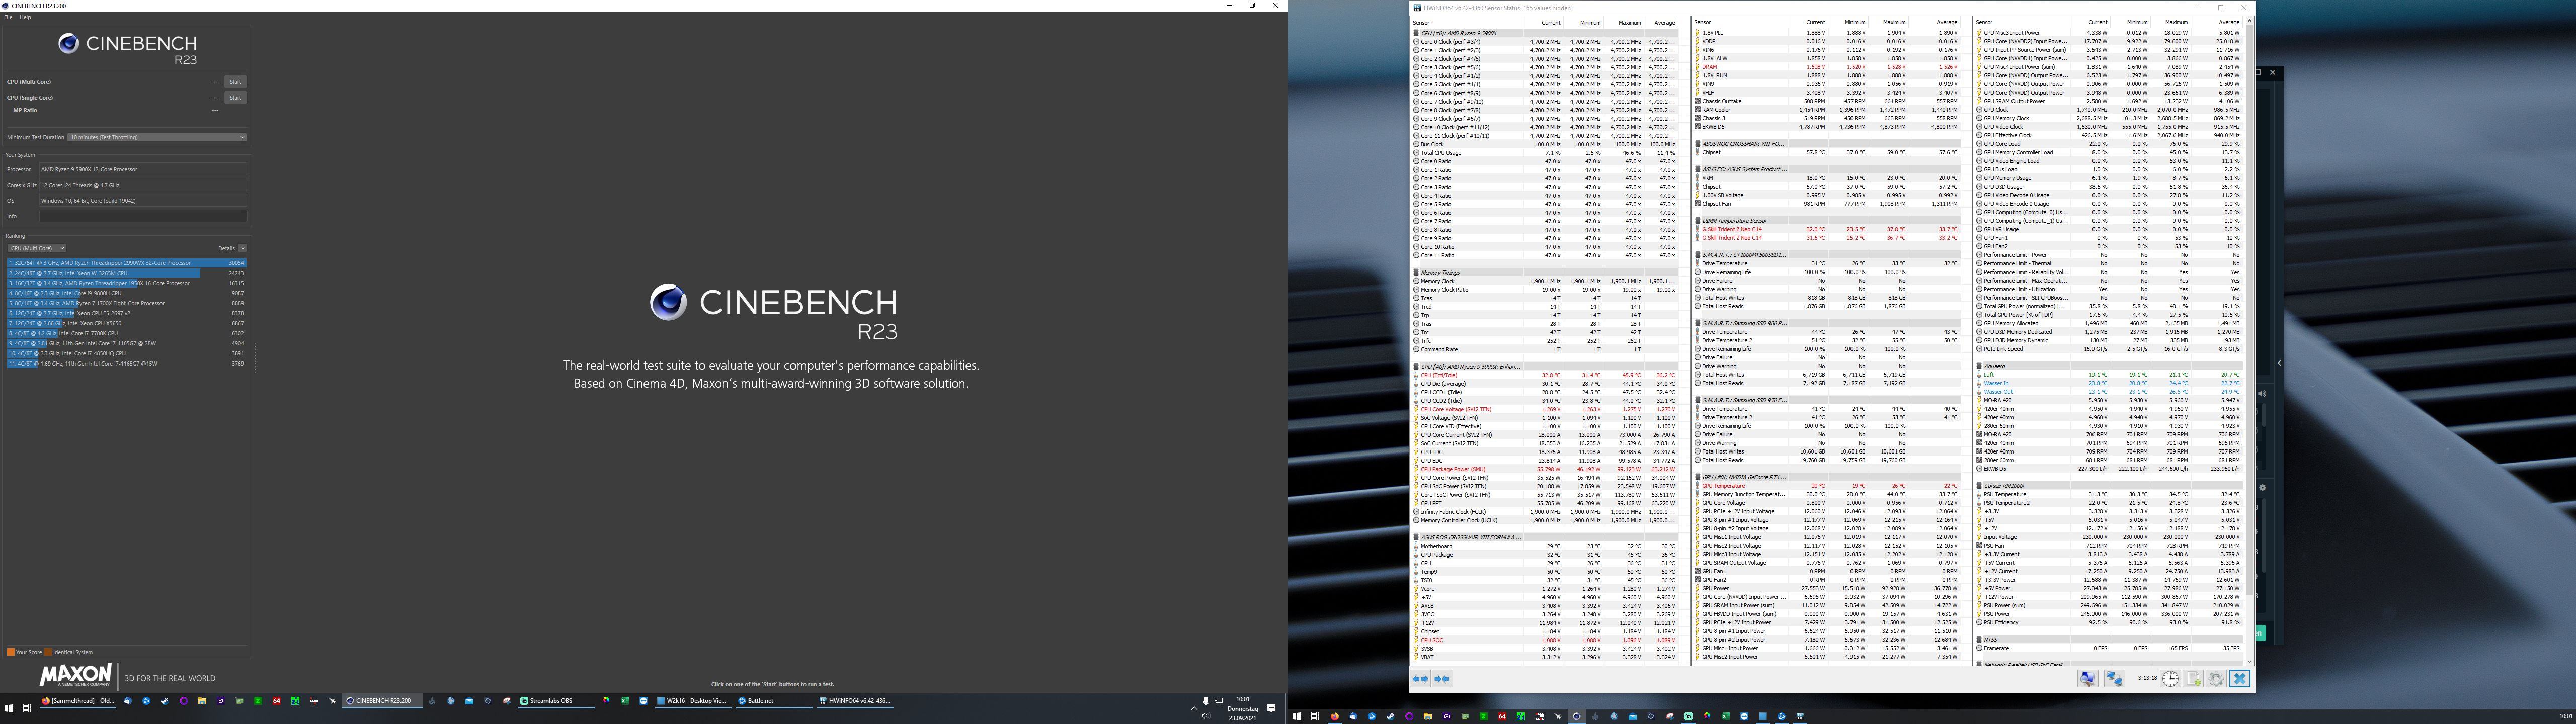Start HWiNFO logging file icon
This screenshot has height=724, width=2576.
click(x=2194, y=679)
